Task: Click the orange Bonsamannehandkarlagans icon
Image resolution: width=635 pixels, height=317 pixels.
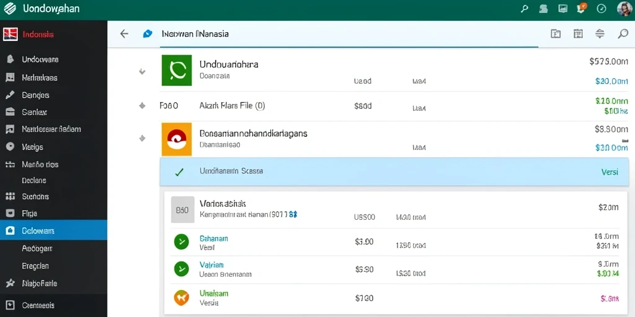Action: [x=177, y=139]
